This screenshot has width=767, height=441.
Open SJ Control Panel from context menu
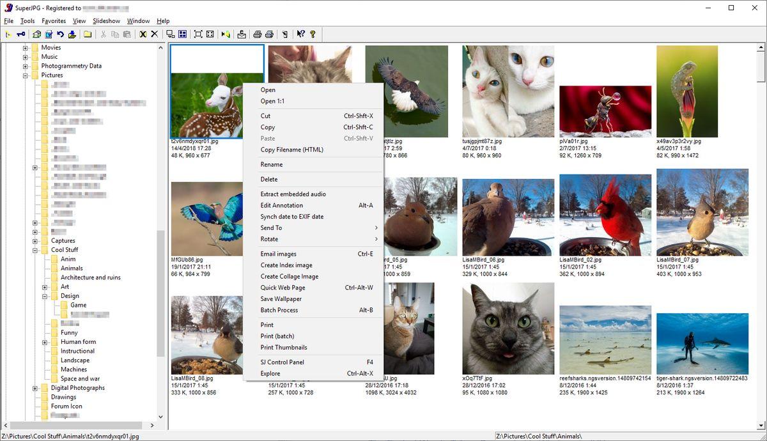coord(313,362)
